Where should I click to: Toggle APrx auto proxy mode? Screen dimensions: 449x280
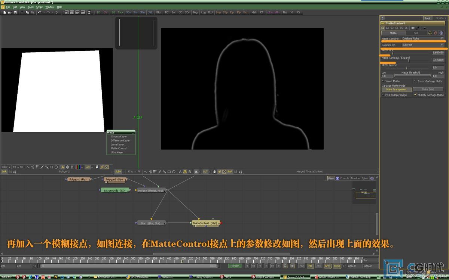[x=328, y=266]
